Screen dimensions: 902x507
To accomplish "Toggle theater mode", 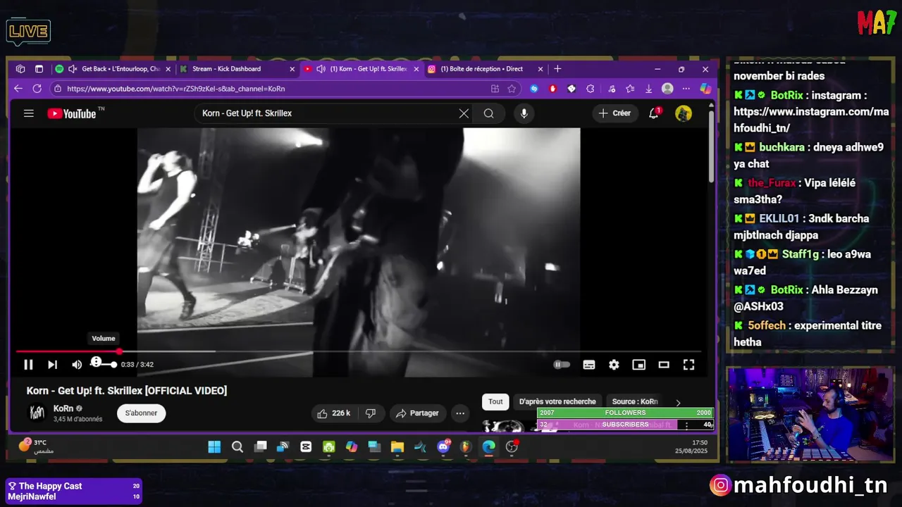I will click(664, 365).
